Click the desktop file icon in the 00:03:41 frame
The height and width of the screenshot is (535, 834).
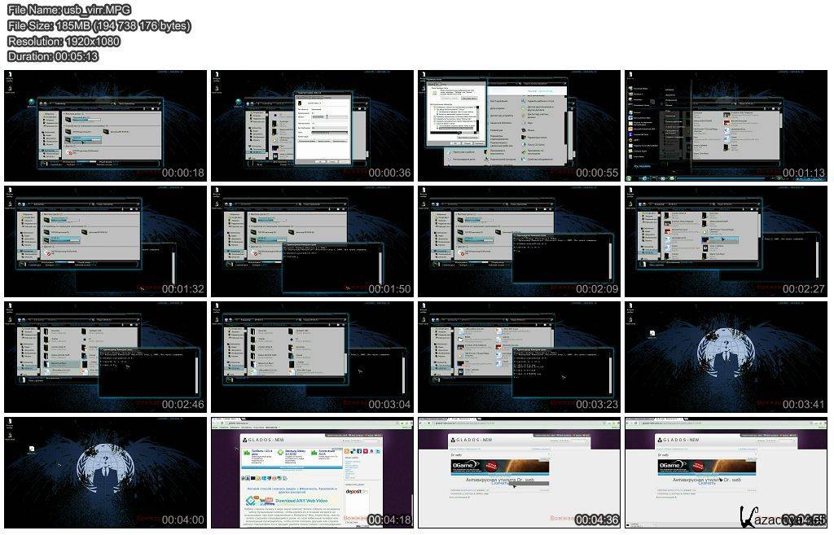[652, 333]
